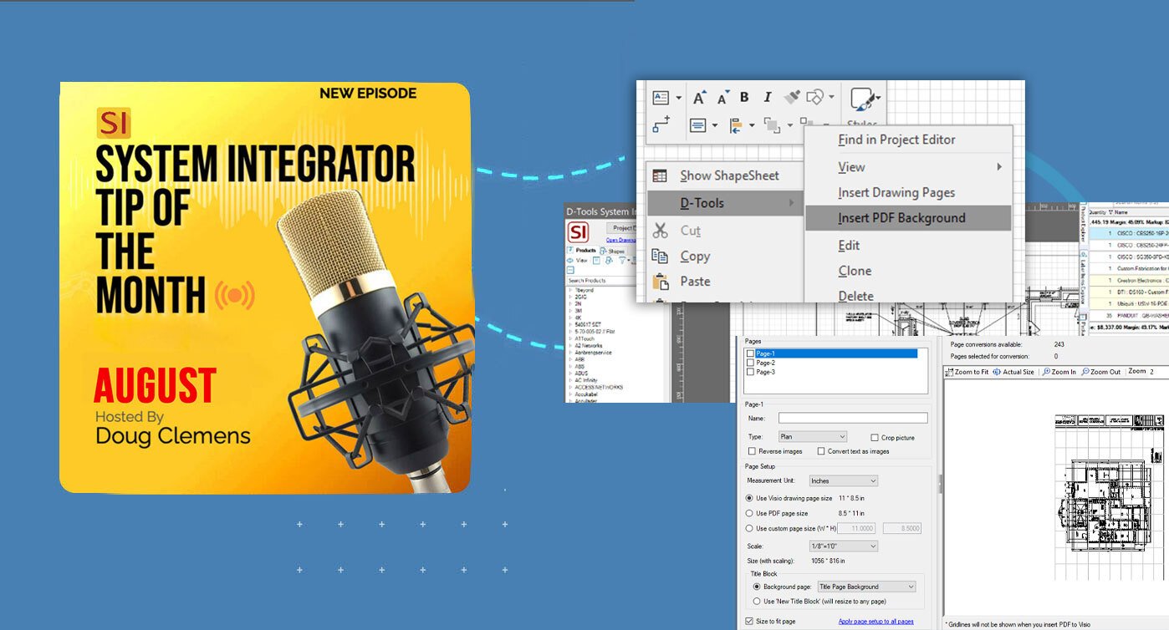Click Zoom In in PDF preview

tap(1059, 372)
